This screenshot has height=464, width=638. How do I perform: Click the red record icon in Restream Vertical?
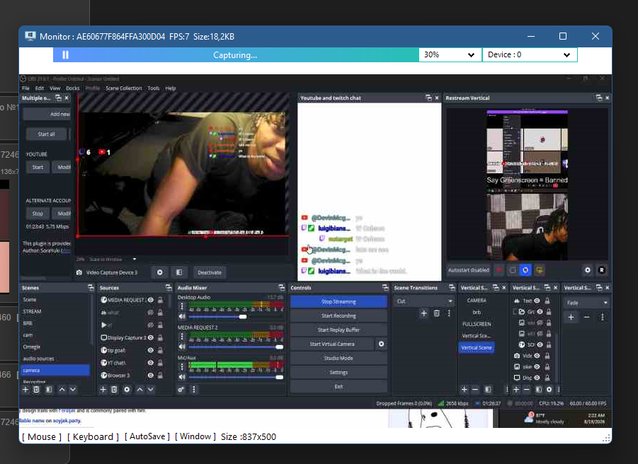click(499, 270)
